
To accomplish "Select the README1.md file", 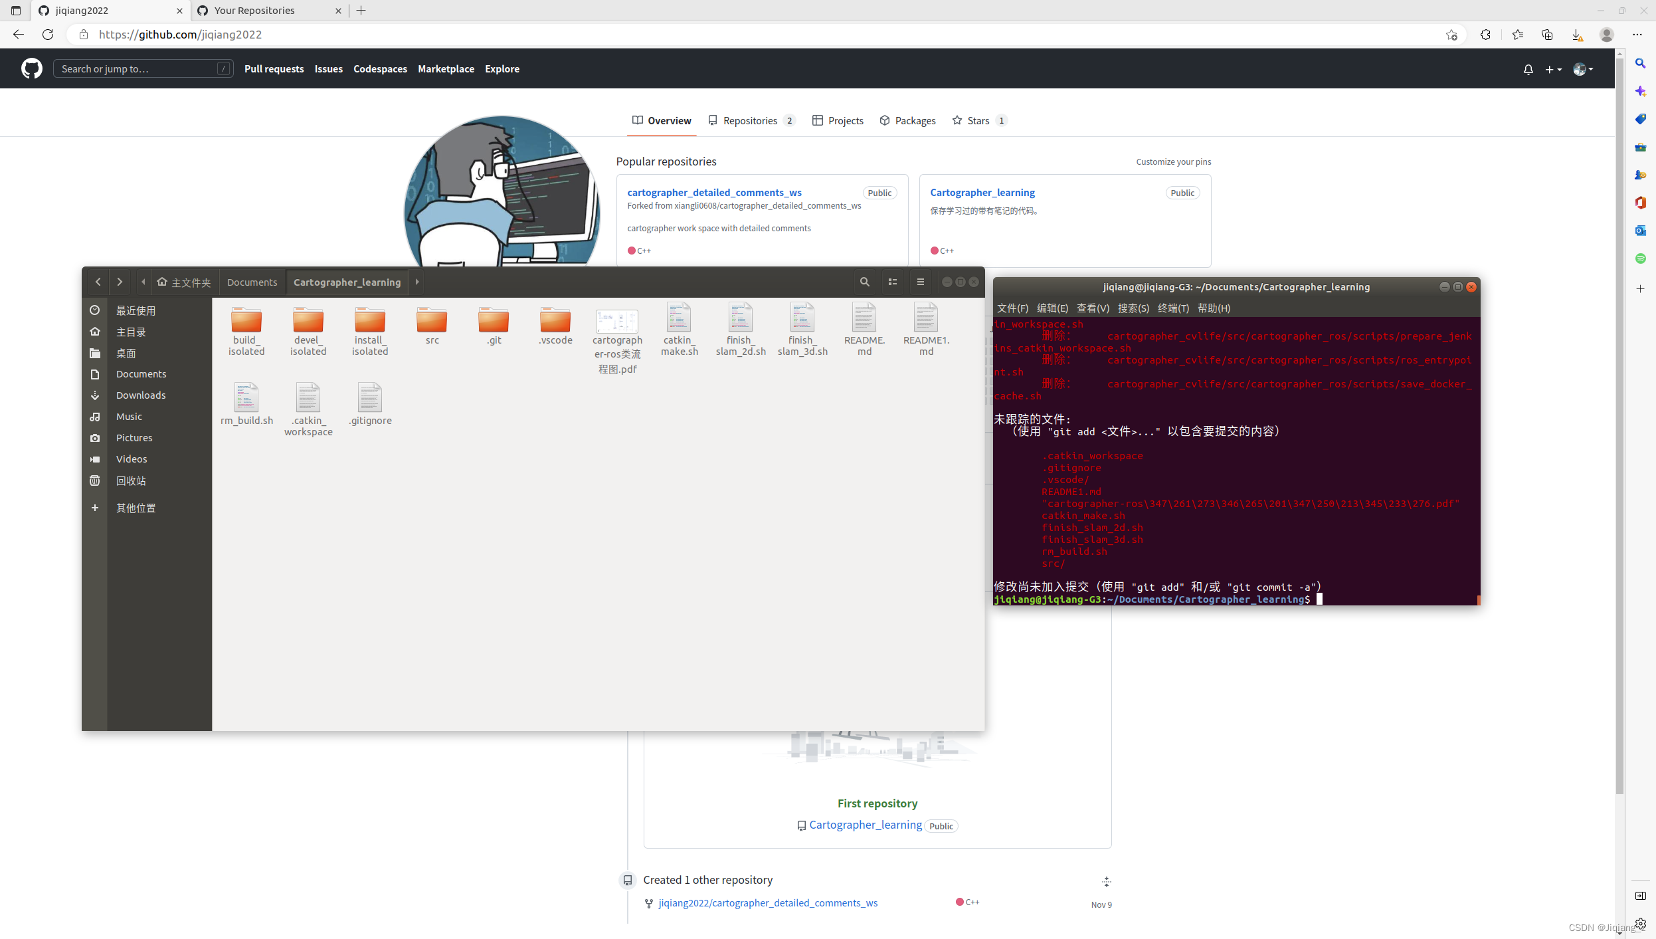I will click(x=926, y=329).
